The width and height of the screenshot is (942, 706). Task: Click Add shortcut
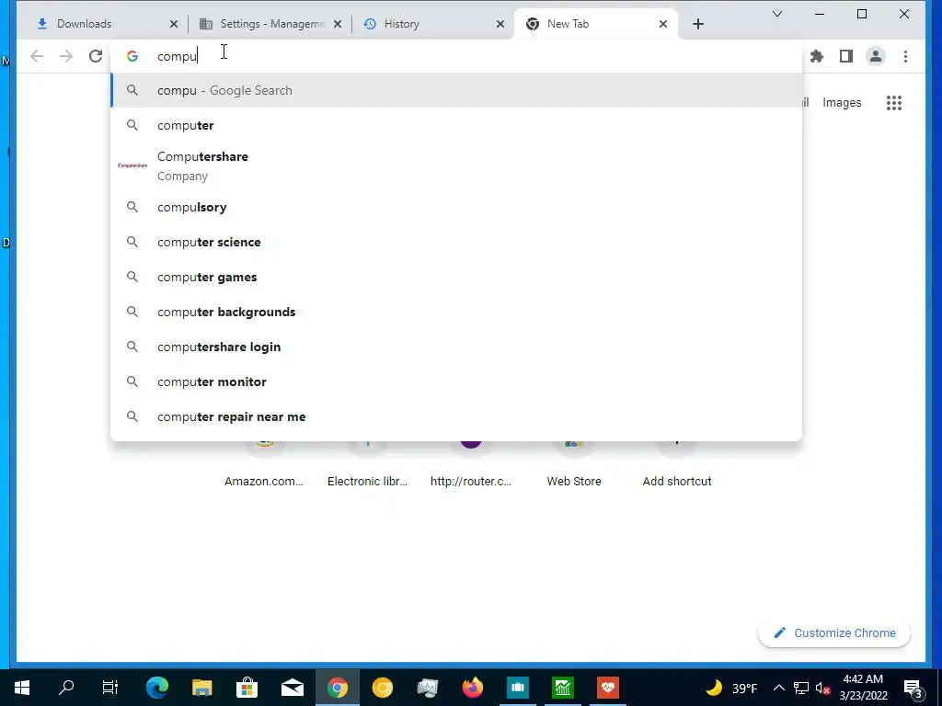coord(677,465)
